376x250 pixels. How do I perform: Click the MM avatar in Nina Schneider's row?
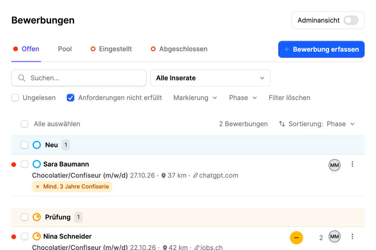coord(335,236)
